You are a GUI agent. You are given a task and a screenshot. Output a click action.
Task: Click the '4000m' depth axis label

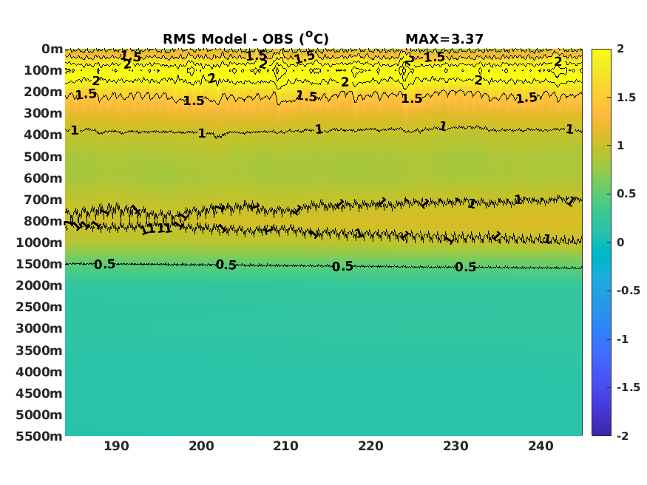(39, 373)
